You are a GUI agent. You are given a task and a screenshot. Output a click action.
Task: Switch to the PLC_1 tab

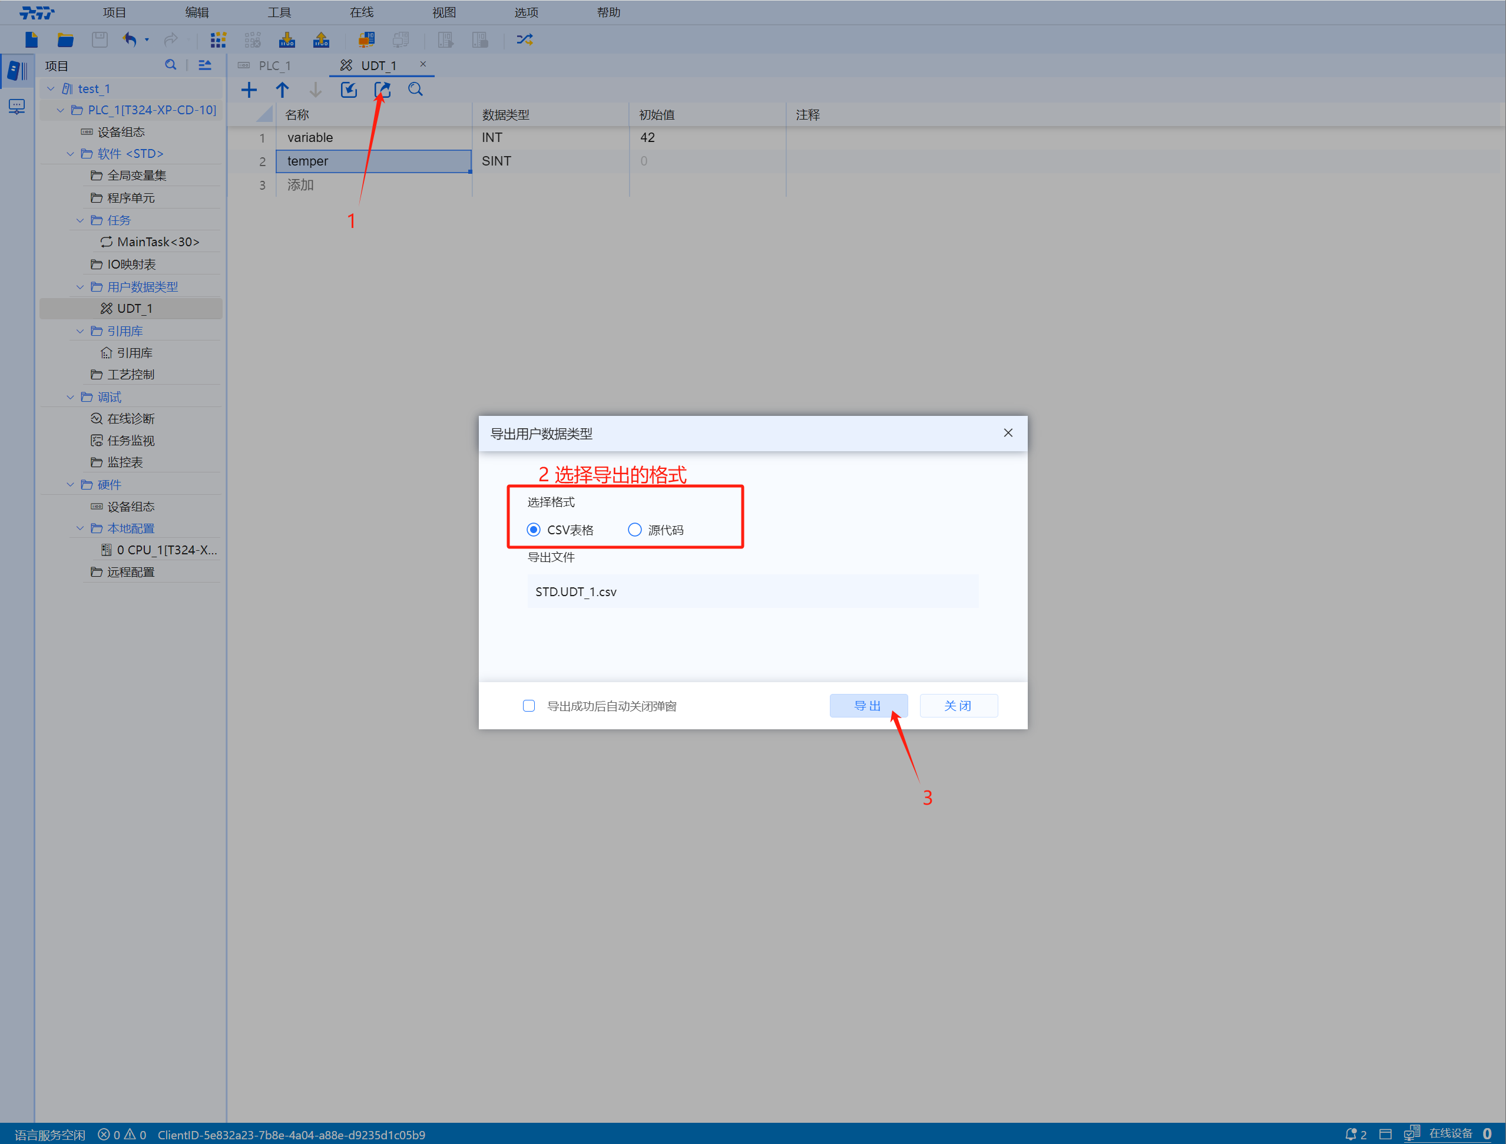pos(274,65)
